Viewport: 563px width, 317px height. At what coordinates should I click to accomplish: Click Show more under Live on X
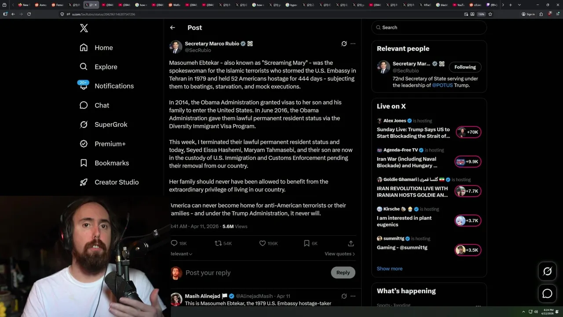click(x=389, y=269)
